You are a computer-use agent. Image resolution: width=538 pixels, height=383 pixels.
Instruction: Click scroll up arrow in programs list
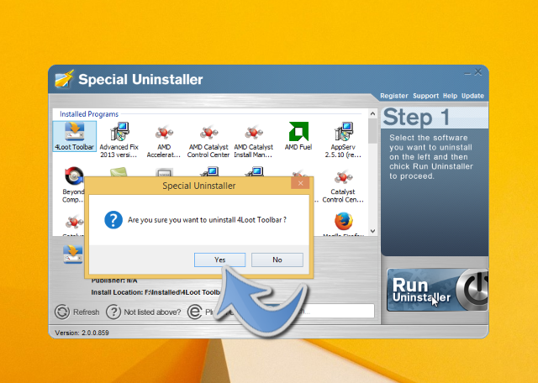[372, 113]
